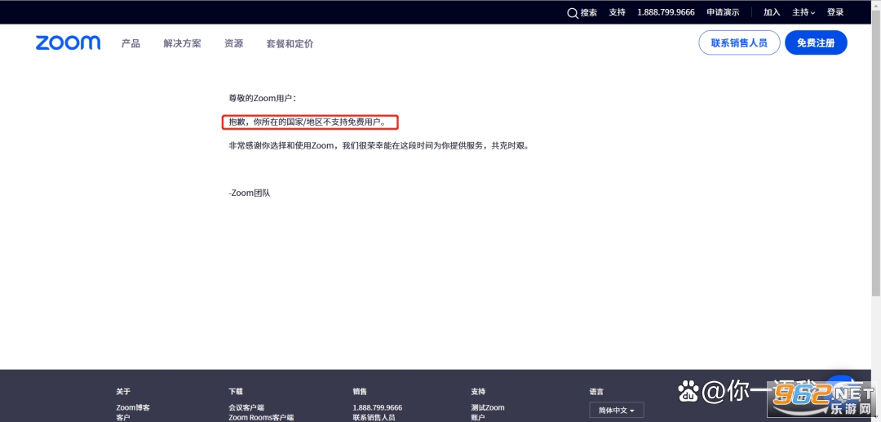Click 登录 sign in link
The height and width of the screenshot is (422, 881).
(x=835, y=12)
